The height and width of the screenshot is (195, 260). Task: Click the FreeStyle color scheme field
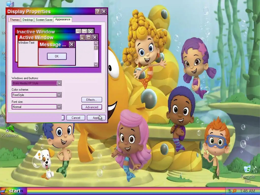(x=37, y=95)
